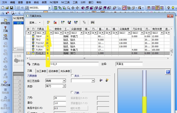Open 读取模型 in the left sidebar
Viewport: 177px width, 113px height.
[5, 22]
